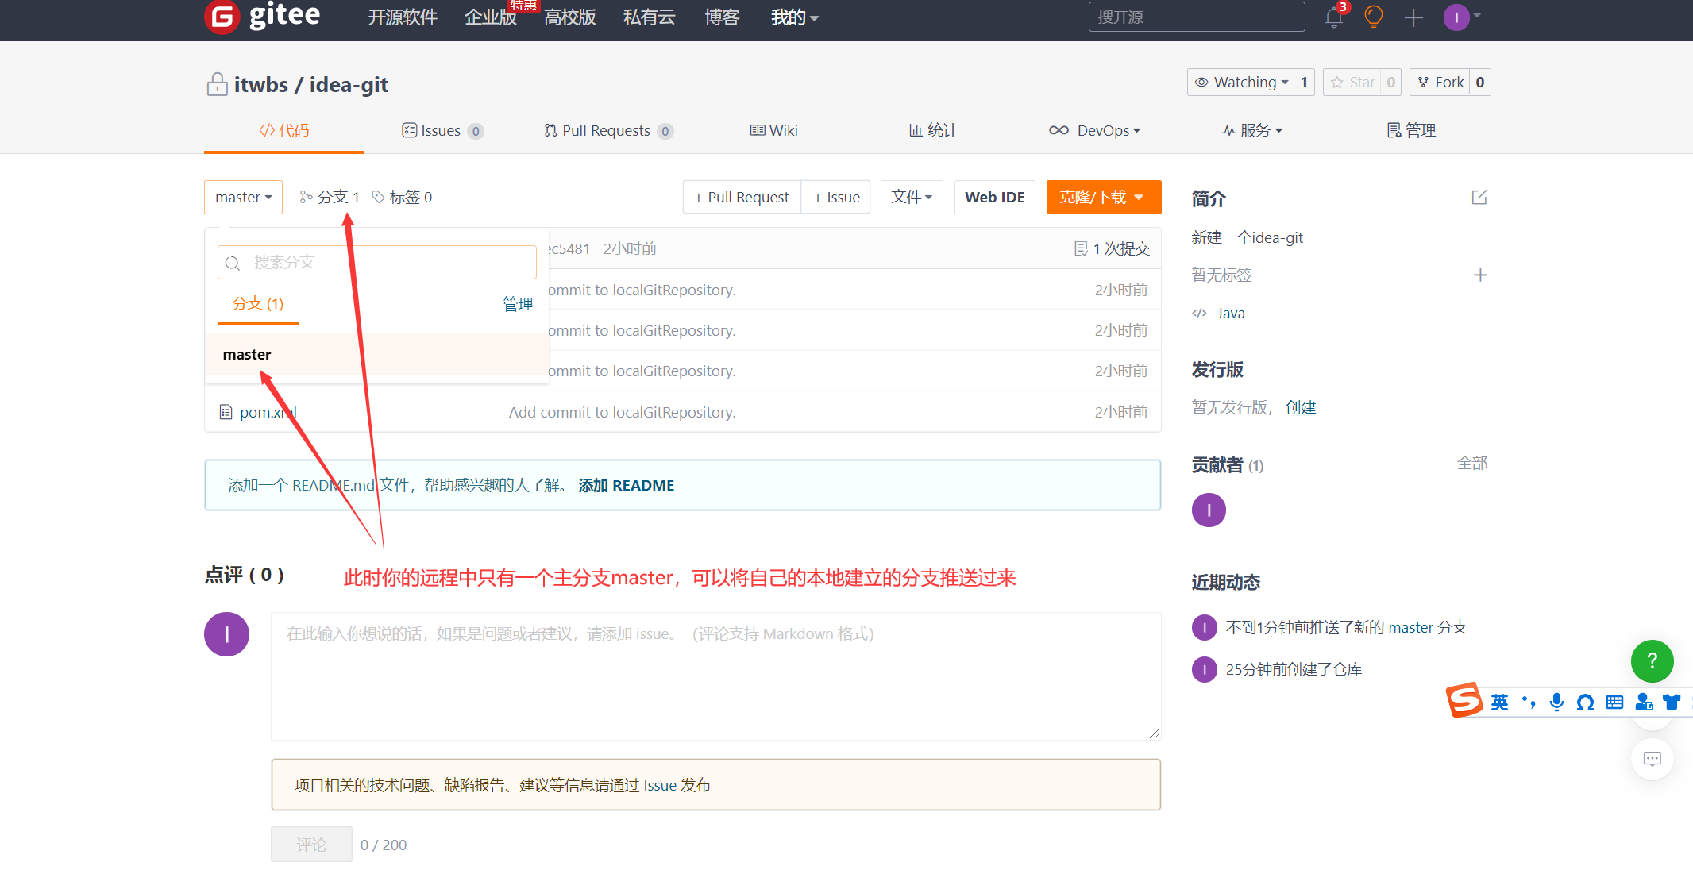Add a tag with the plus icon beside 暂无标签
1693x870 pixels.
[x=1480, y=275]
